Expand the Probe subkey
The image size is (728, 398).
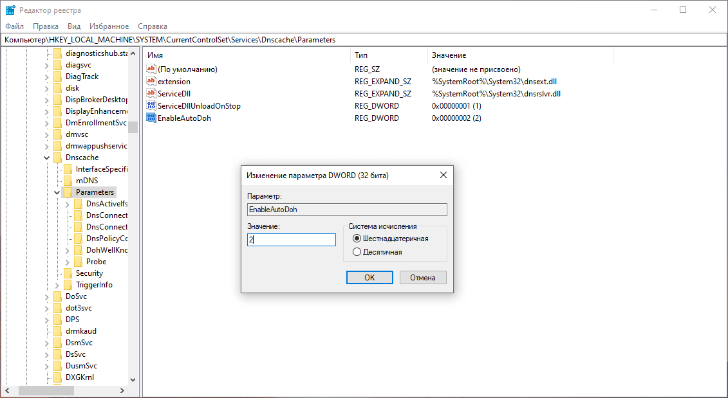click(x=68, y=262)
